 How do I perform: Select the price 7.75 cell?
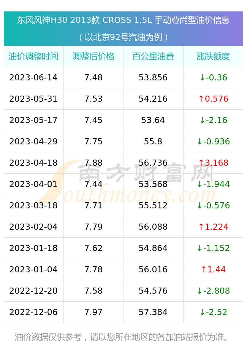(93, 142)
